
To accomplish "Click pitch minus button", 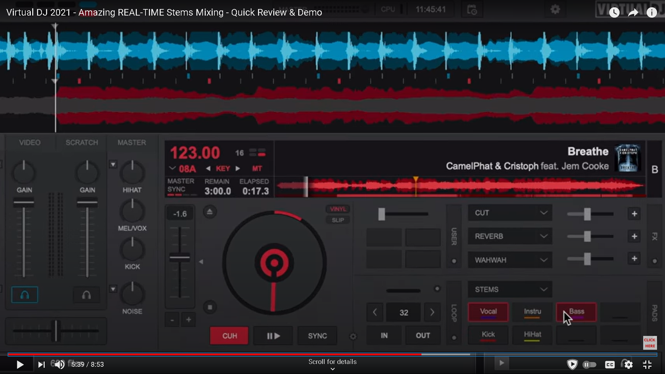I will pyautogui.click(x=172, y=319).
